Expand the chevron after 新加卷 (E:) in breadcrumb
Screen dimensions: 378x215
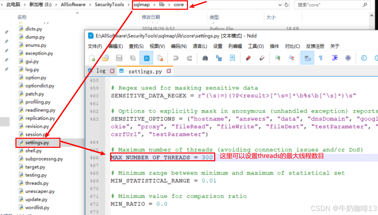[x=56, y=5]
